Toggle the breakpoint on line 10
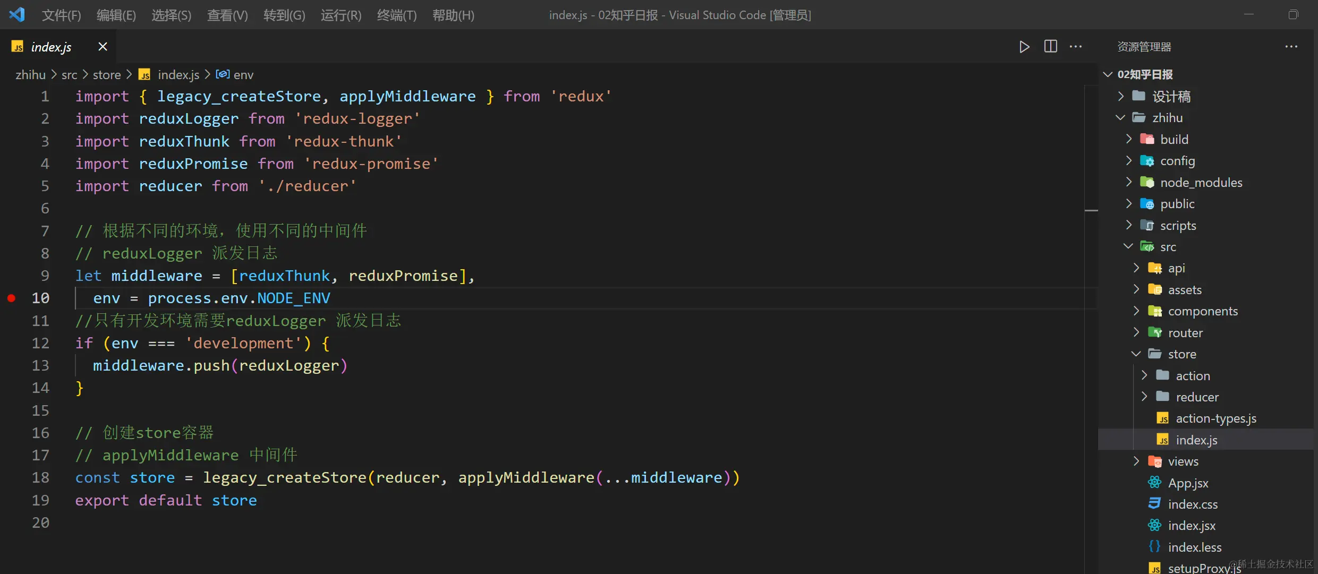The image size is (1318, 574). coord(11,298)
